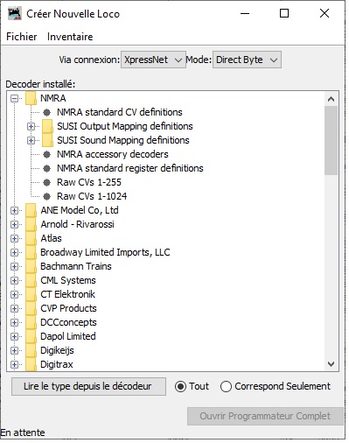The image size is (349, 443).
Task: Click the CML Systems folder icon
Action: 31,280
